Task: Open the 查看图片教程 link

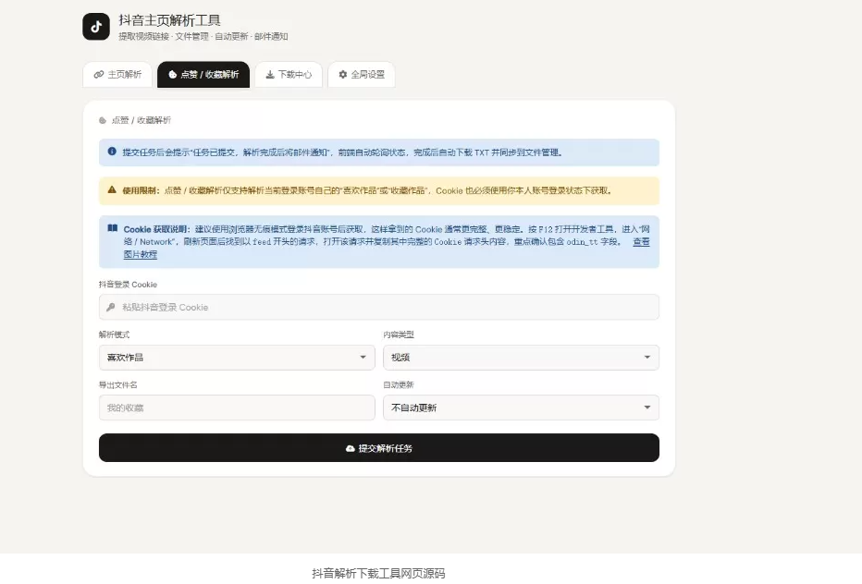Action: coord(641,242)
